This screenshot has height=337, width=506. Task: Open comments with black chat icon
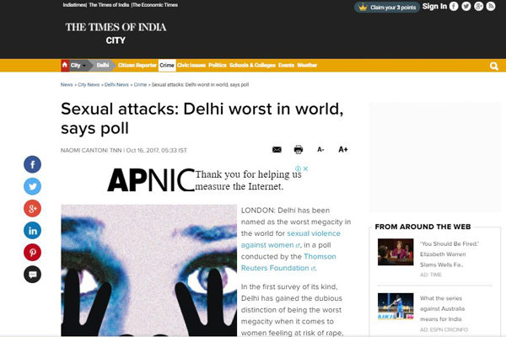tap(32, 275)
